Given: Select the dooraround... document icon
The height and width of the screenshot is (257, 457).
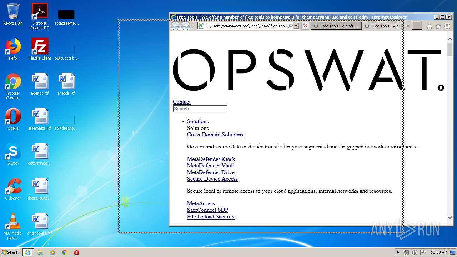Looking at the screenshot, I should (x=40, y=189).
